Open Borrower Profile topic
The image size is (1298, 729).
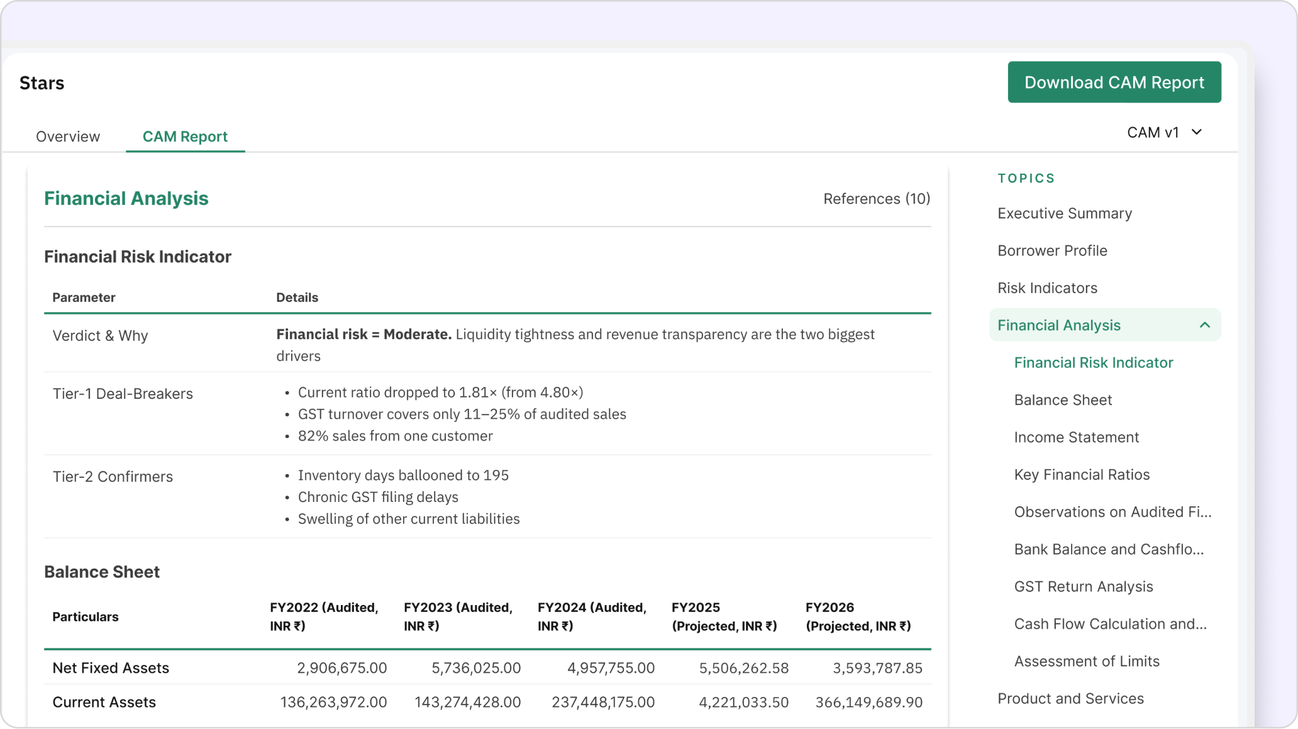click(1052, 250)
